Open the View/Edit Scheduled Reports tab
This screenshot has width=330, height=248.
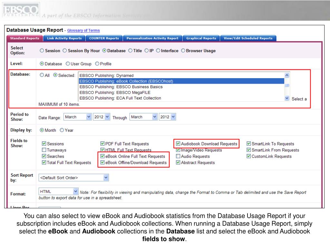(248, 38)
